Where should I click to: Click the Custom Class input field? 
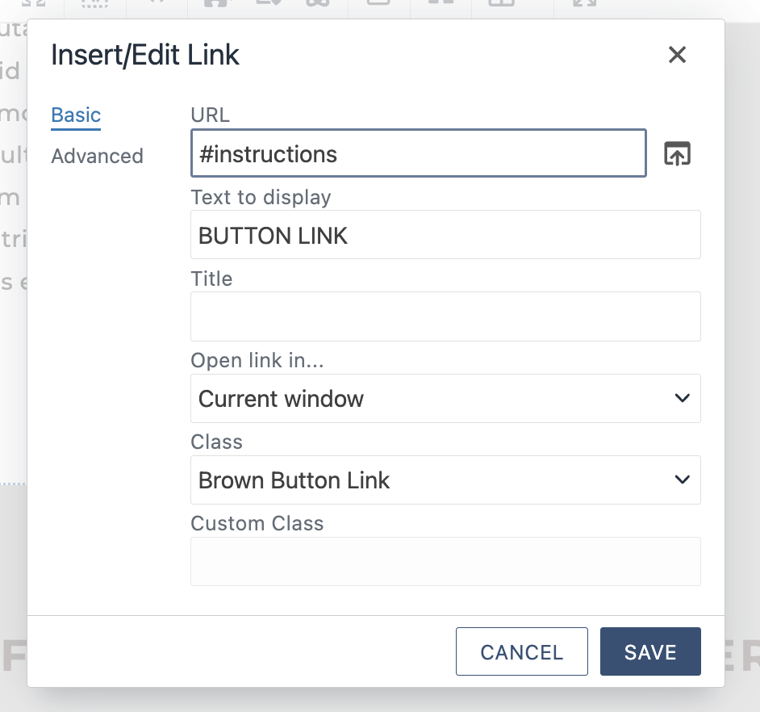(x=445, y=560)
